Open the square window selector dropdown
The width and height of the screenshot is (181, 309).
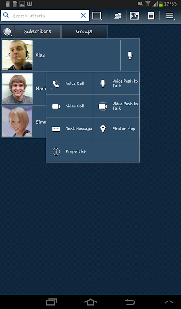coord(97,16)
